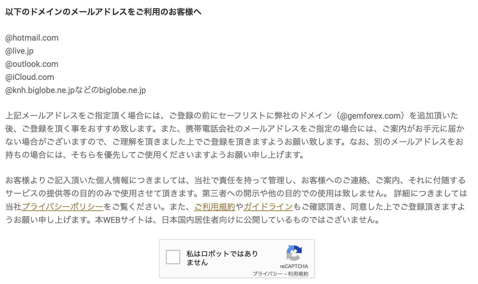Click the reCAPTCHA 利用規約 link
Viewport: 478px width, 284px height.
point(298,274)
